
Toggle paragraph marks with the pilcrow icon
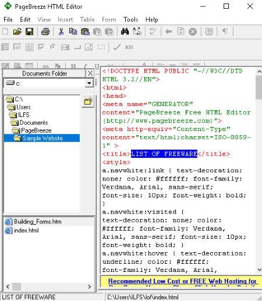click(225, 31)
